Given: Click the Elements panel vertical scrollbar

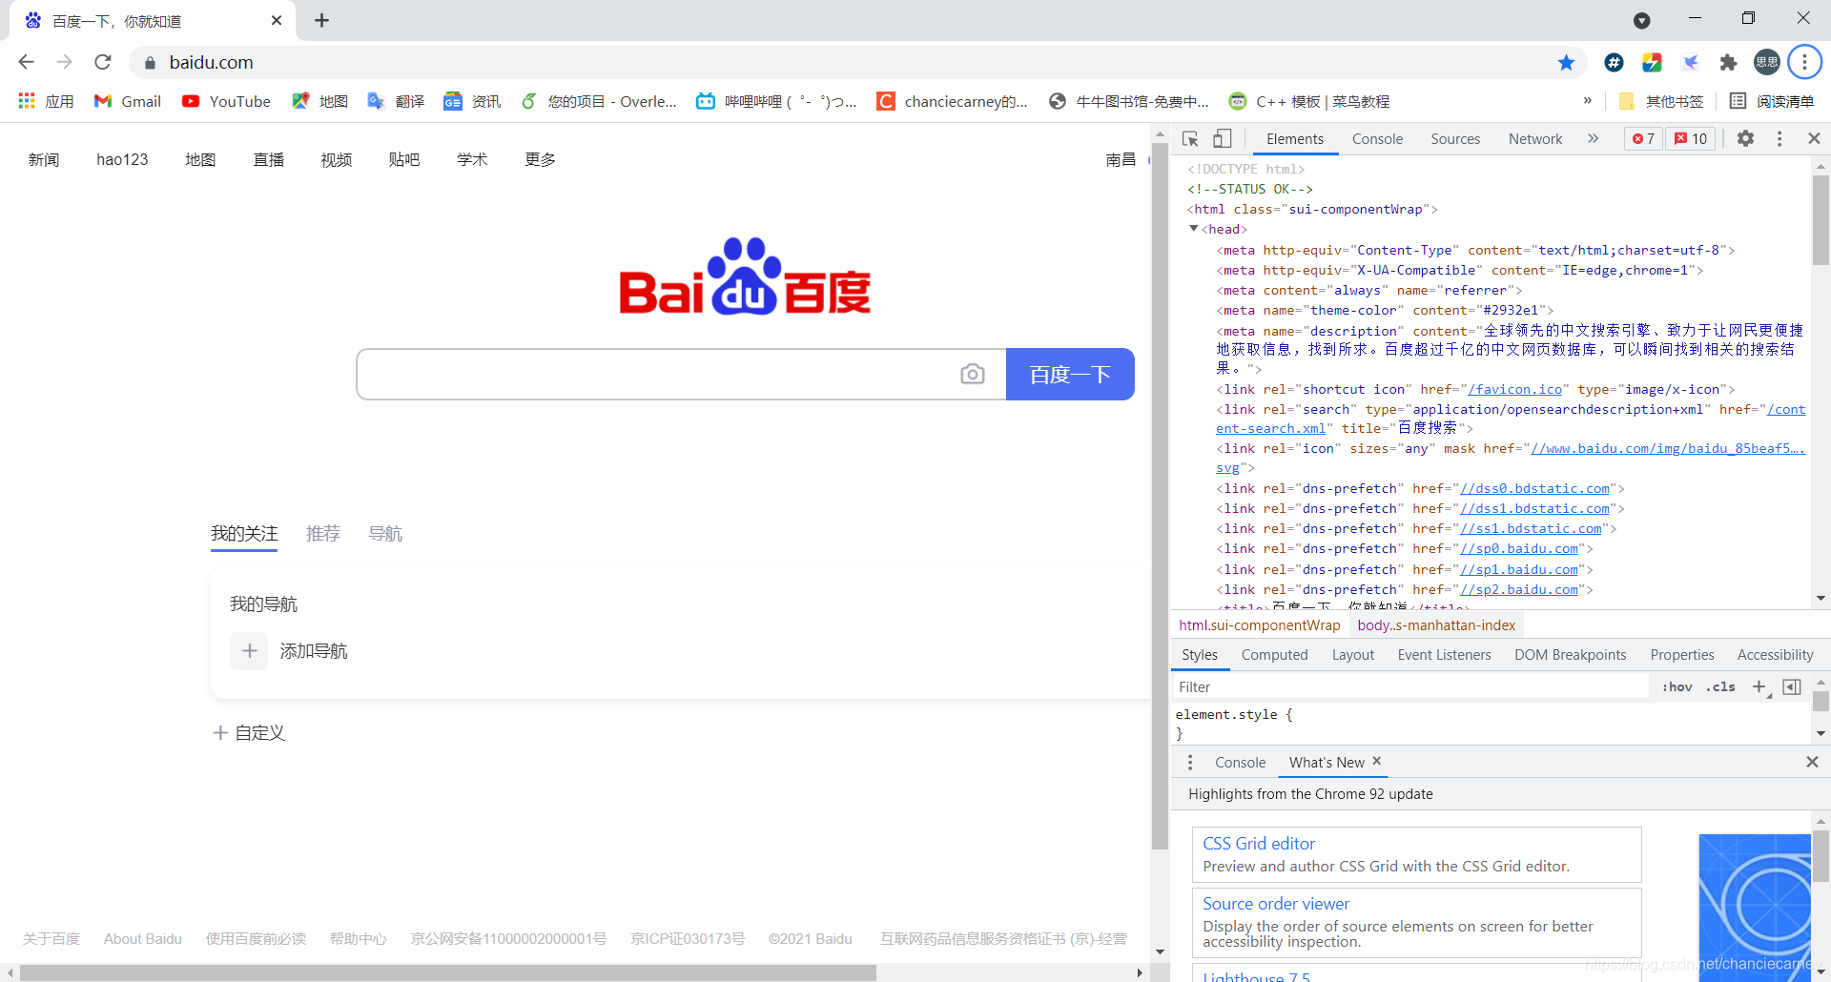Looking at the screenshot, I should tap(1821, 219).
